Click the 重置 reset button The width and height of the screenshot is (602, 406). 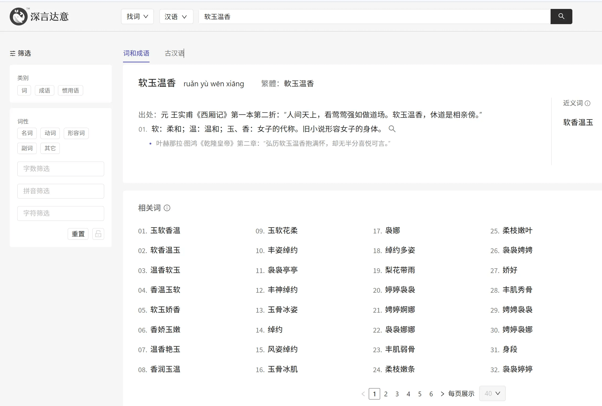pyautogui.click(x=78, y=234)
